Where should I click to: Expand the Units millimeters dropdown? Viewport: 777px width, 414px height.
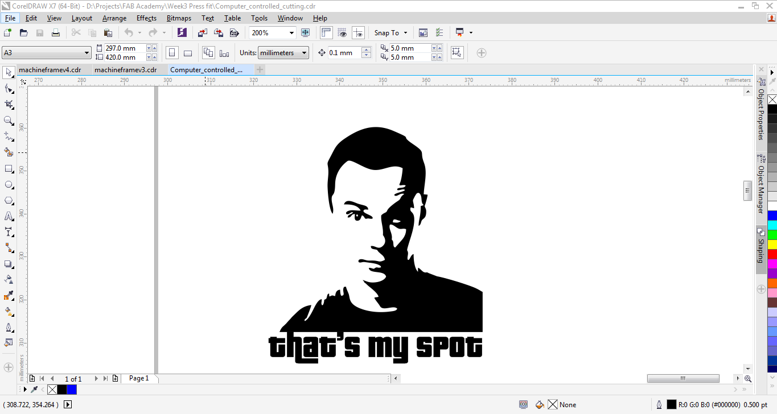coord(305,53)
